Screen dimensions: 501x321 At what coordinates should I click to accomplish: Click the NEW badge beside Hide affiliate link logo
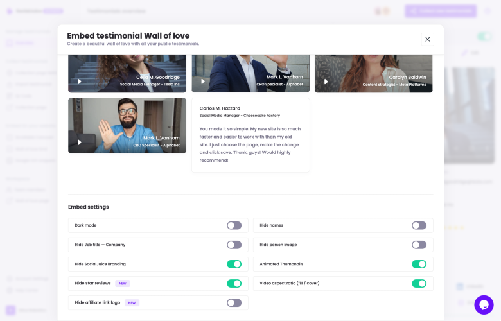tap(132, 303)
